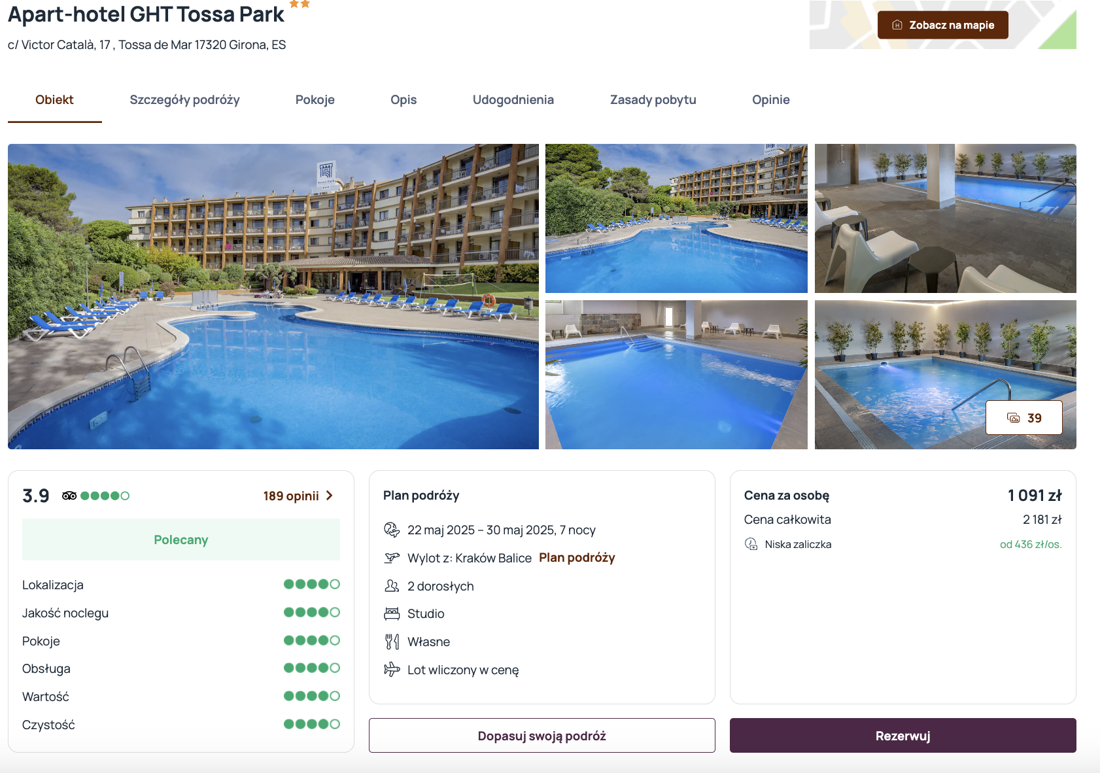
Task: Click Dopasuj swoją podróż button
Action: pos(542,736)
